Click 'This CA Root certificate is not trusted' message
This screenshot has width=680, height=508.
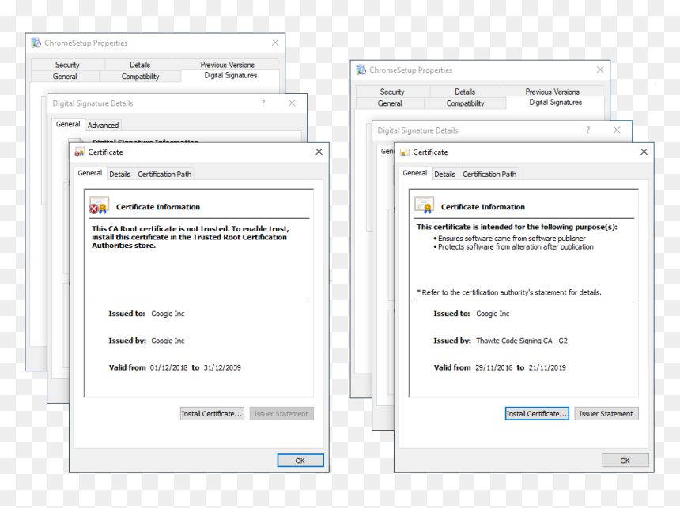tap(190, 237)
